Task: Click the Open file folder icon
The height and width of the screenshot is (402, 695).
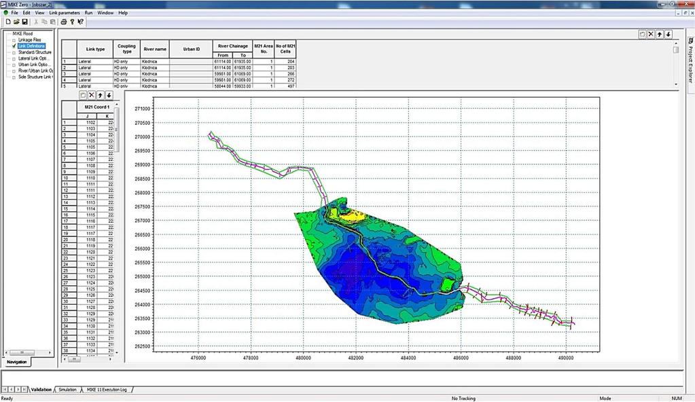Action: tap(16, 22)
